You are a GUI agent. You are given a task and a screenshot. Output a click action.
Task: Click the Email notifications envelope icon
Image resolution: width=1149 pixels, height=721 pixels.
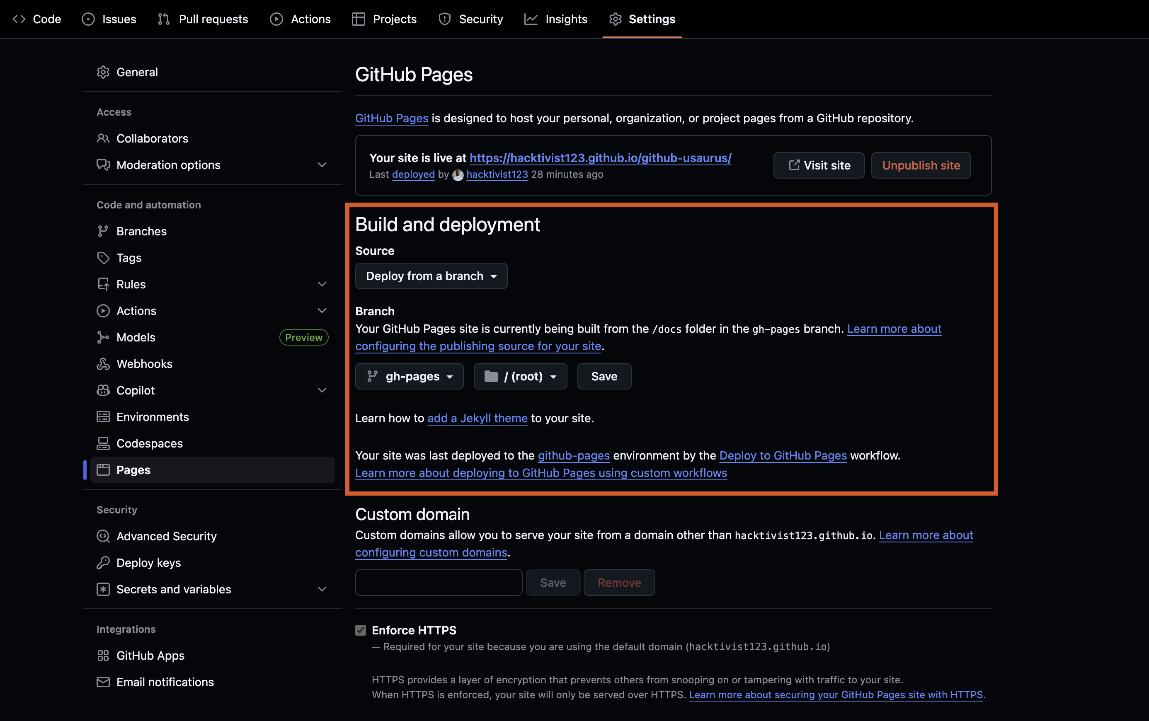[x=103, y=682]
